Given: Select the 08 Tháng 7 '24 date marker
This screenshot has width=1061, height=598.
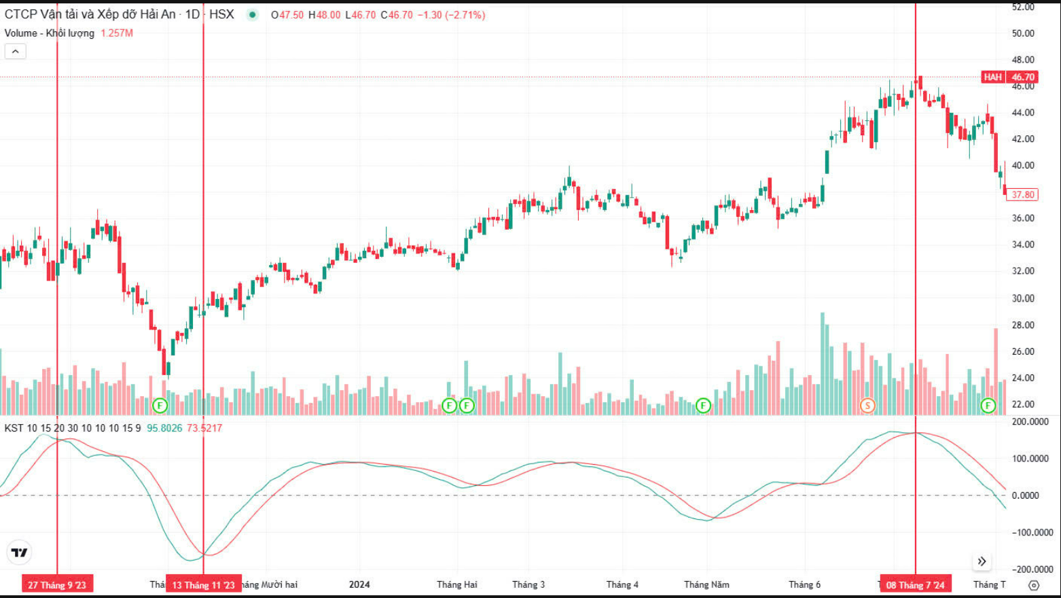Looking at the screenshot, I should pos(915,584).
